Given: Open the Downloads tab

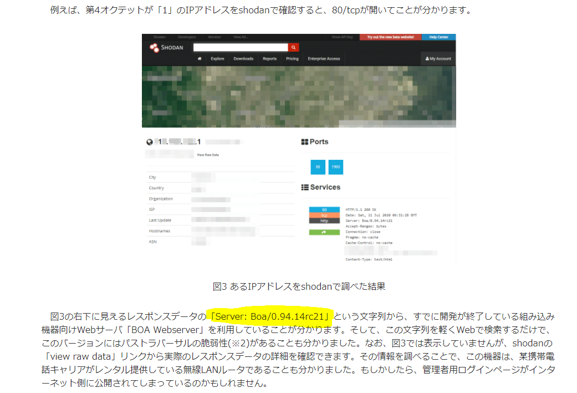Looking at the screenshot, I should [x=243, y=58].
